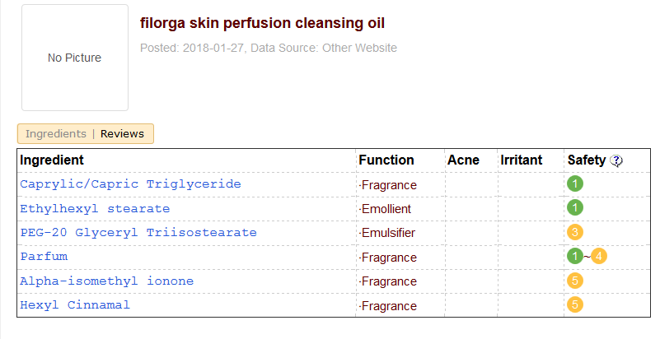This screenshot has width=660, height=339.
Task: Follow the PEG-20 Glyceryl Triisostearate link
Action: pos(138,233)
